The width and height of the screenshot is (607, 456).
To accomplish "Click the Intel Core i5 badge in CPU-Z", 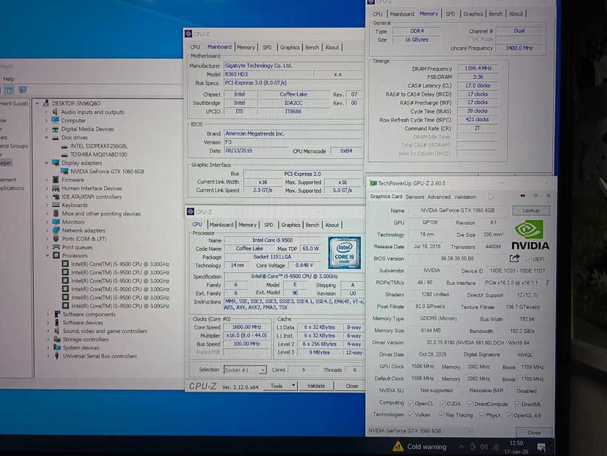I will (344, 253).
